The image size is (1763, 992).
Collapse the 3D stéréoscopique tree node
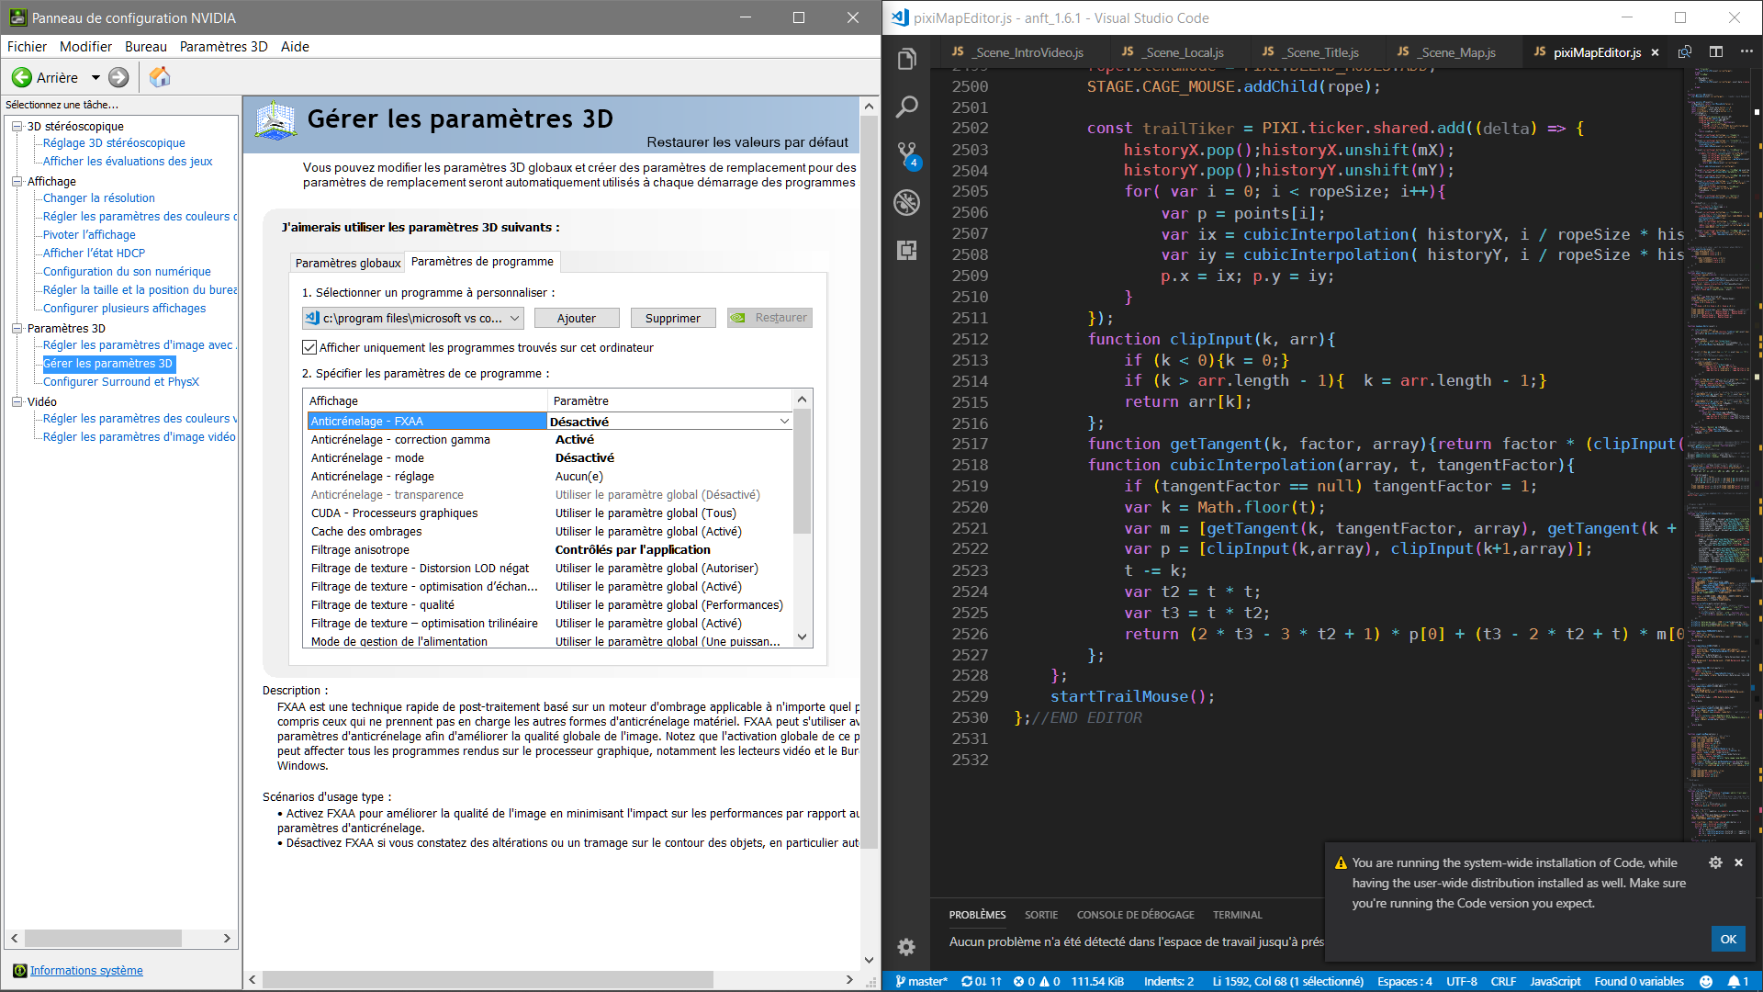point(17,127)
